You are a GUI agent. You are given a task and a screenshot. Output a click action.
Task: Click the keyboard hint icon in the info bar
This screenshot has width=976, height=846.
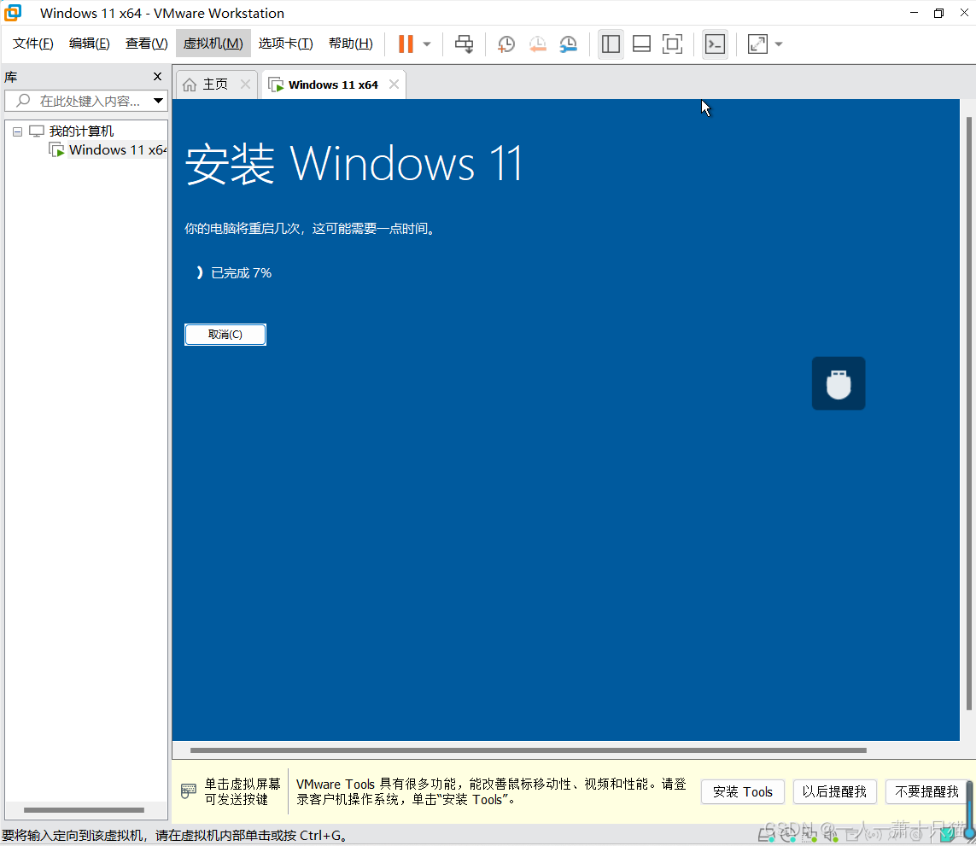click(x=189, y=791)
